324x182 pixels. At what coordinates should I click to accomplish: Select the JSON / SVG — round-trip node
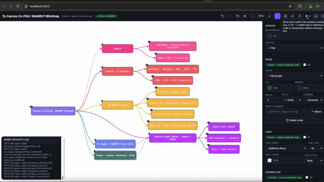click(x=172, y=58)
